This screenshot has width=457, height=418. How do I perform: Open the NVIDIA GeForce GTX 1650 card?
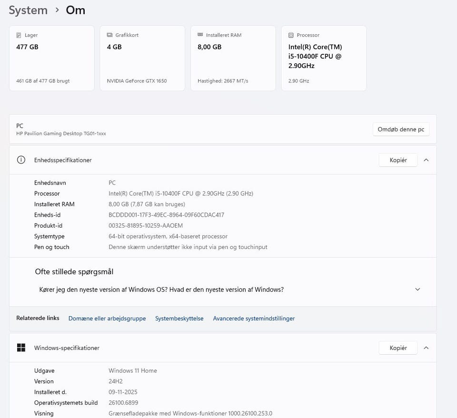142,58
